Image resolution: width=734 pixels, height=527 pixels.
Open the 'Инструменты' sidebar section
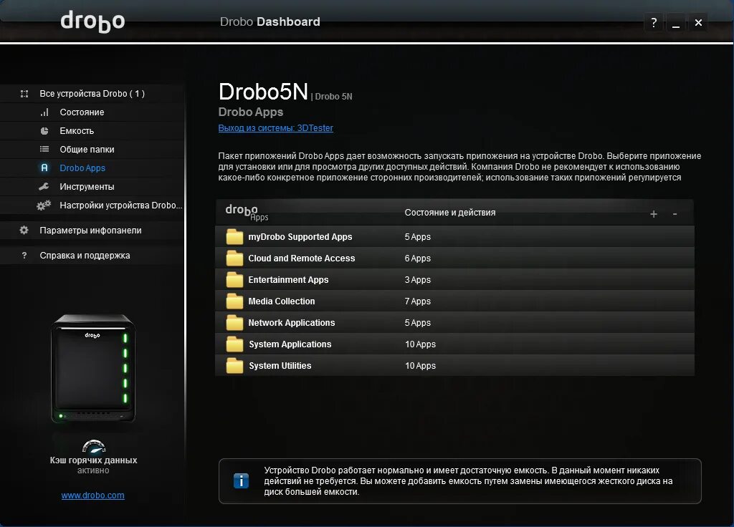92,187
